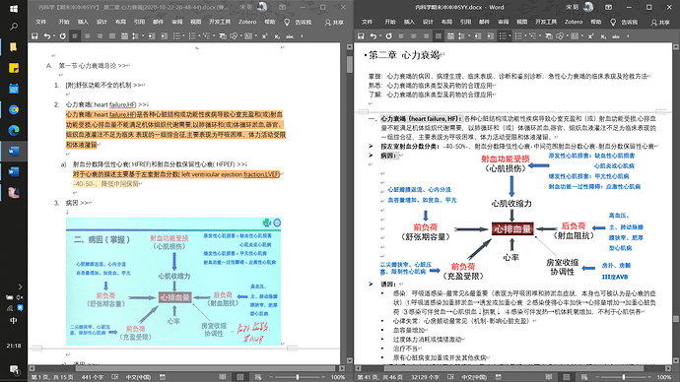
Task: Open notification center on taskbar
Action: pos(14,369)
